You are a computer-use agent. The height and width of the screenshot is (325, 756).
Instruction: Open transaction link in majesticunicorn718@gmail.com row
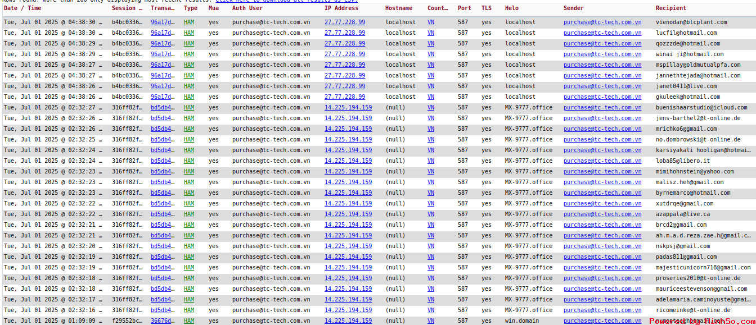click(163, 268)
